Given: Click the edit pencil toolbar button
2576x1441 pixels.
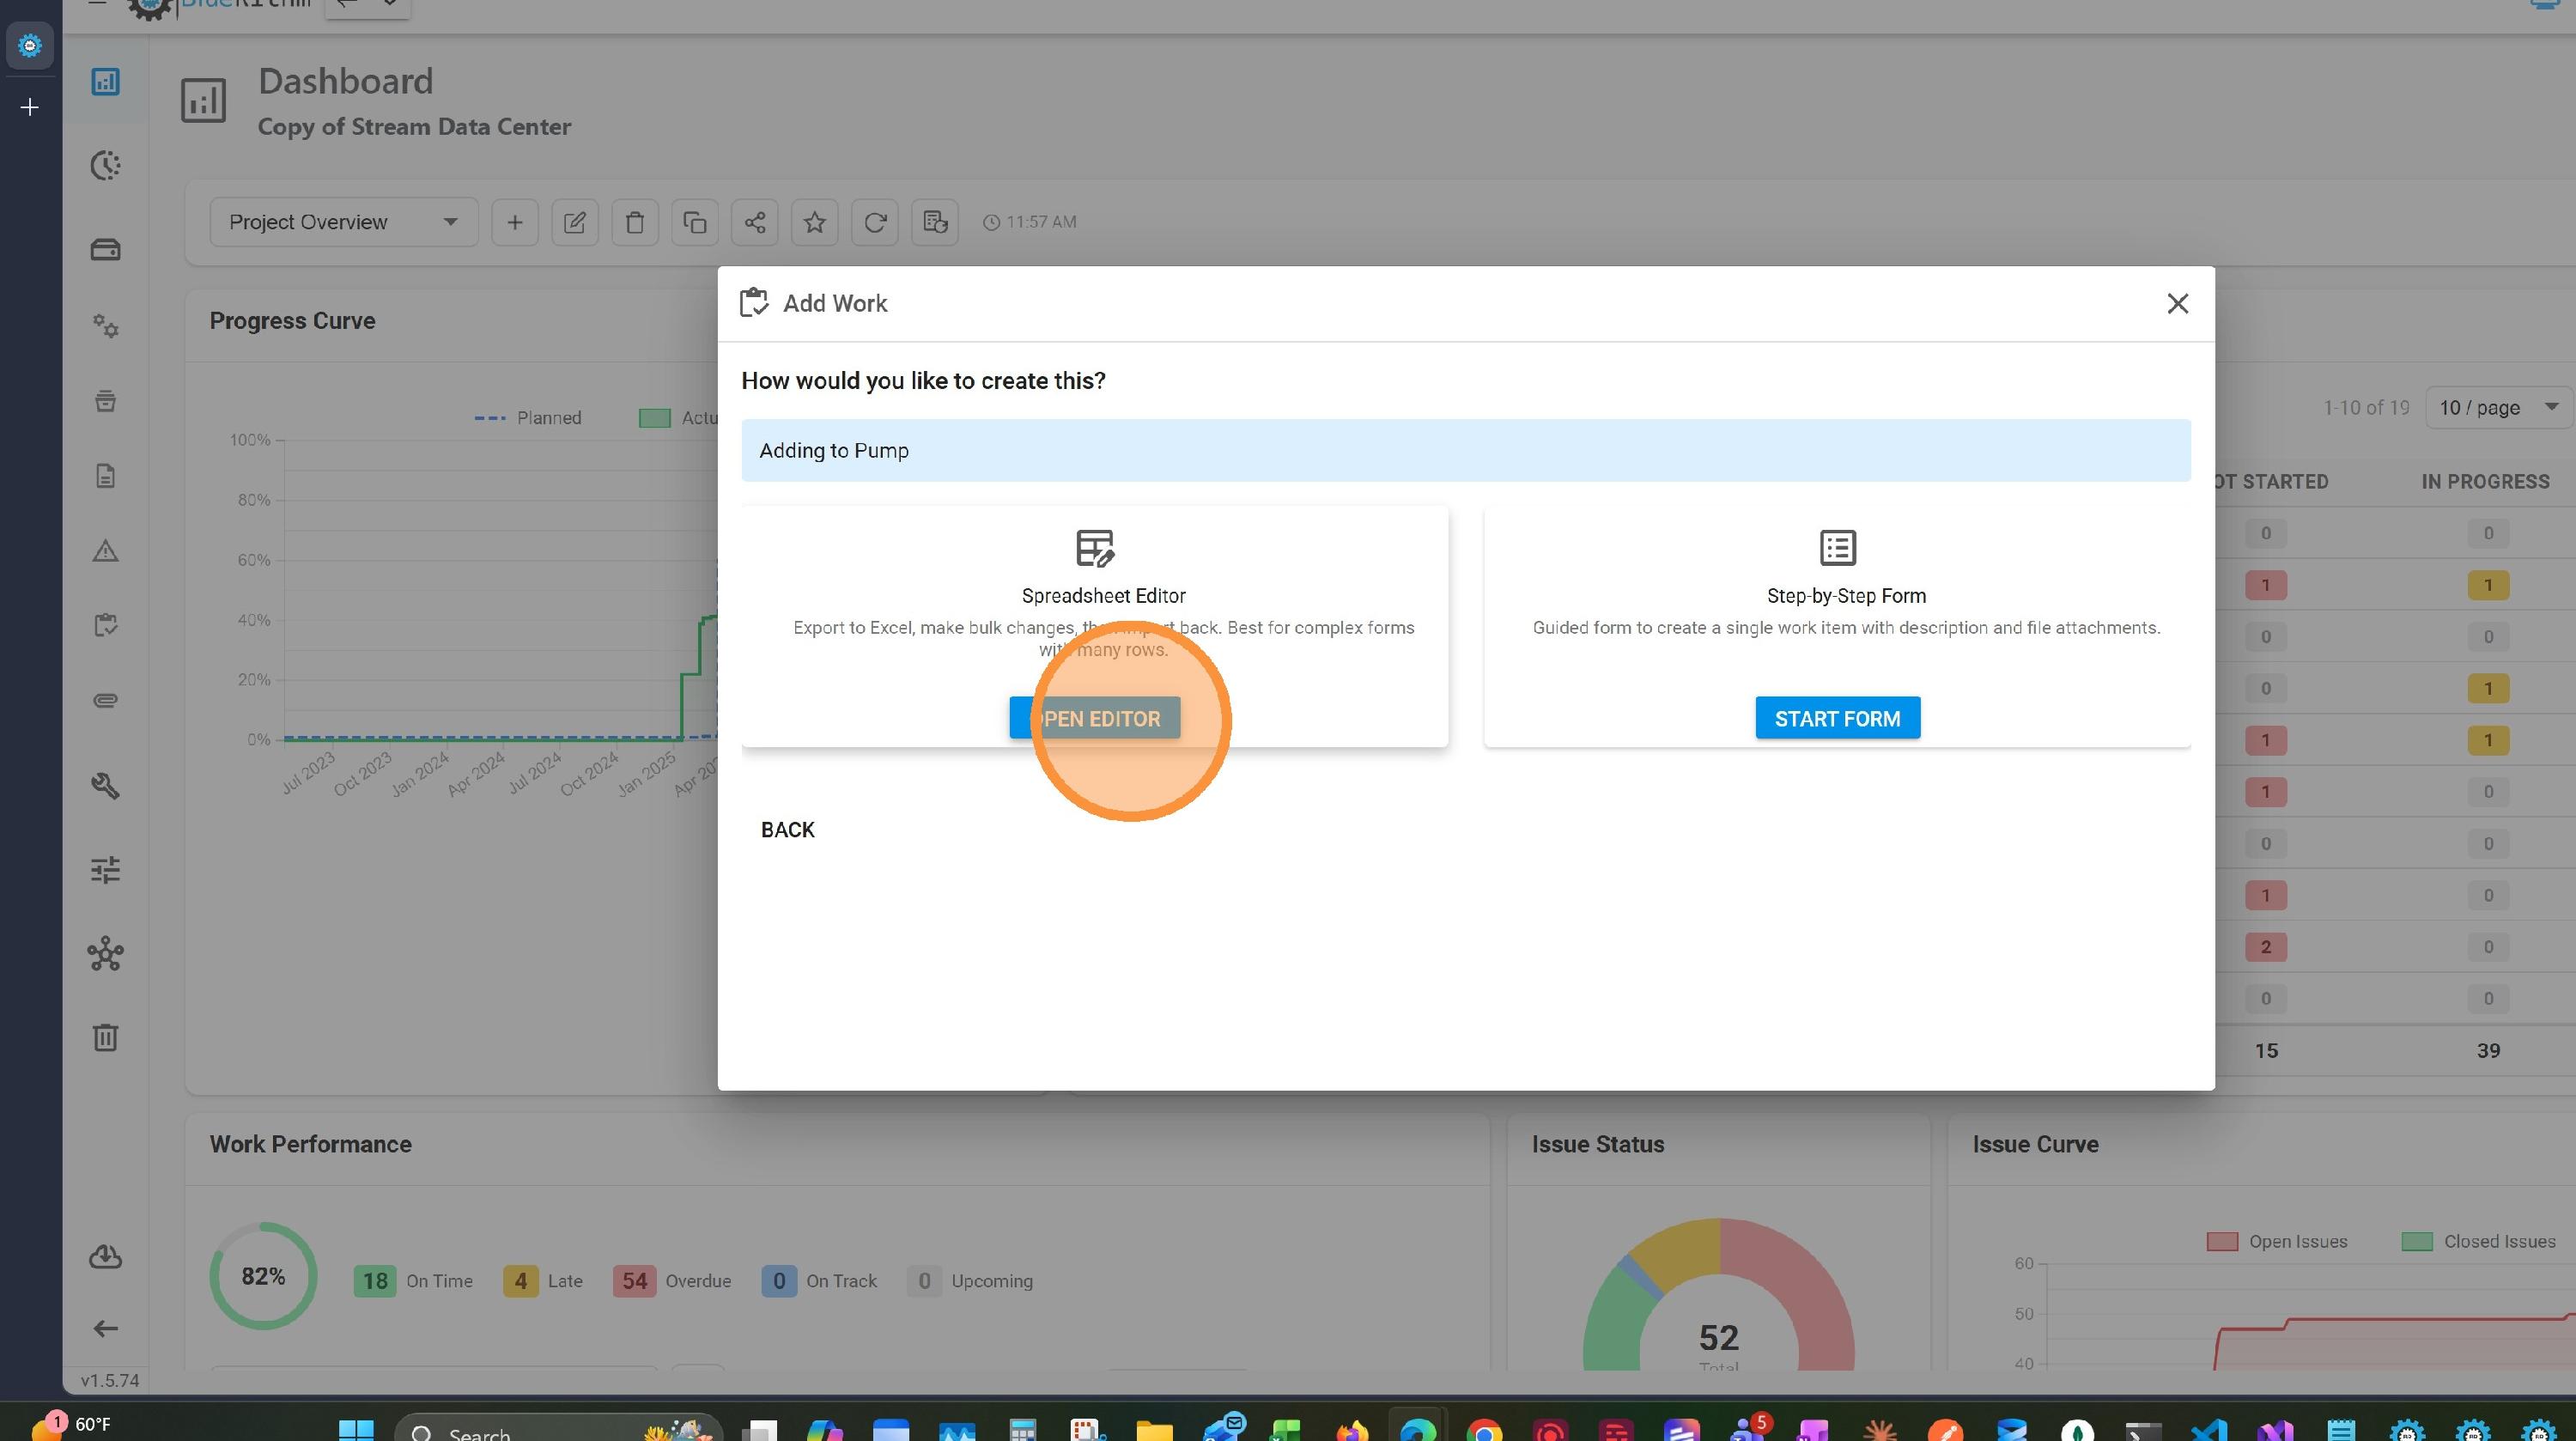Looking at the screenshot, I should click(574, 222).
